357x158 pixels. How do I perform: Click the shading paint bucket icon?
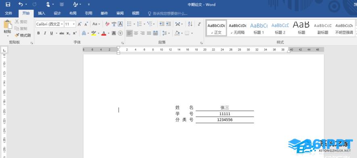pyautogui.click(x=177, y=33)
